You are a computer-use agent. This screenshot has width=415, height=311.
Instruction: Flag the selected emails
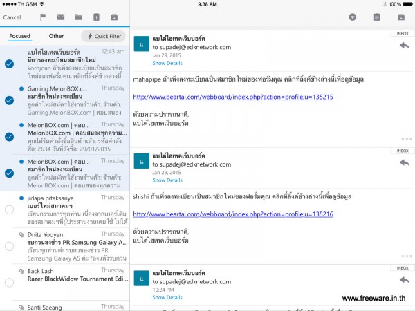click(x=43, y=17)
